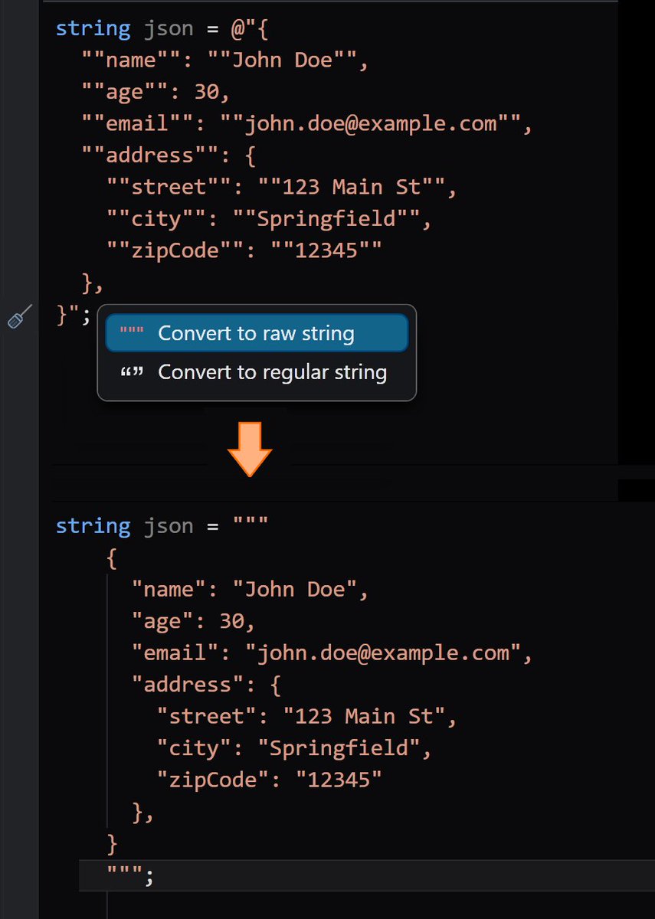Click the ""zipCode"": ""12345"" line
Viewport: 655px width, 919px height.
(x=244, y=250)
